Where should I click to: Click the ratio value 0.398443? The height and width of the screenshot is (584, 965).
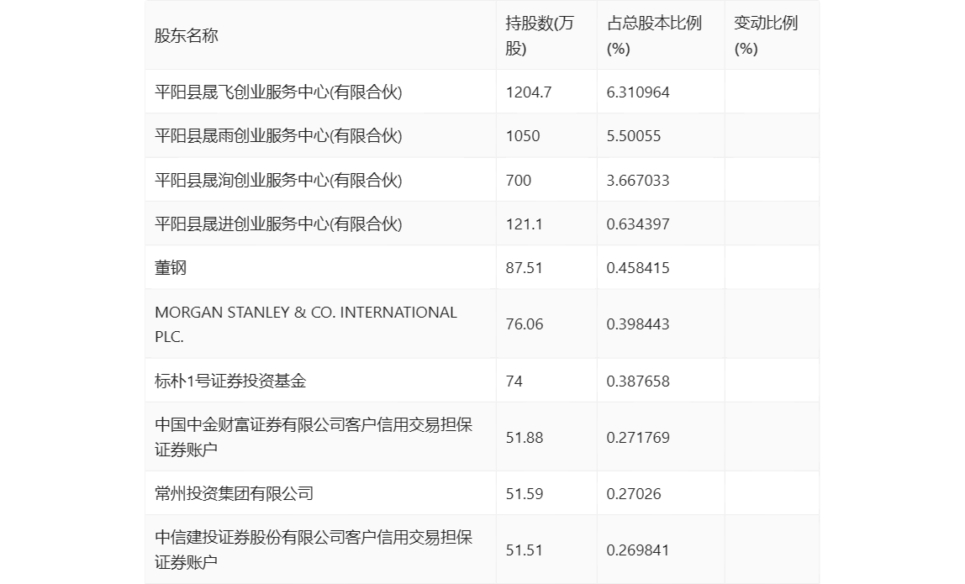pyautogui.click(x=637, y=324)
